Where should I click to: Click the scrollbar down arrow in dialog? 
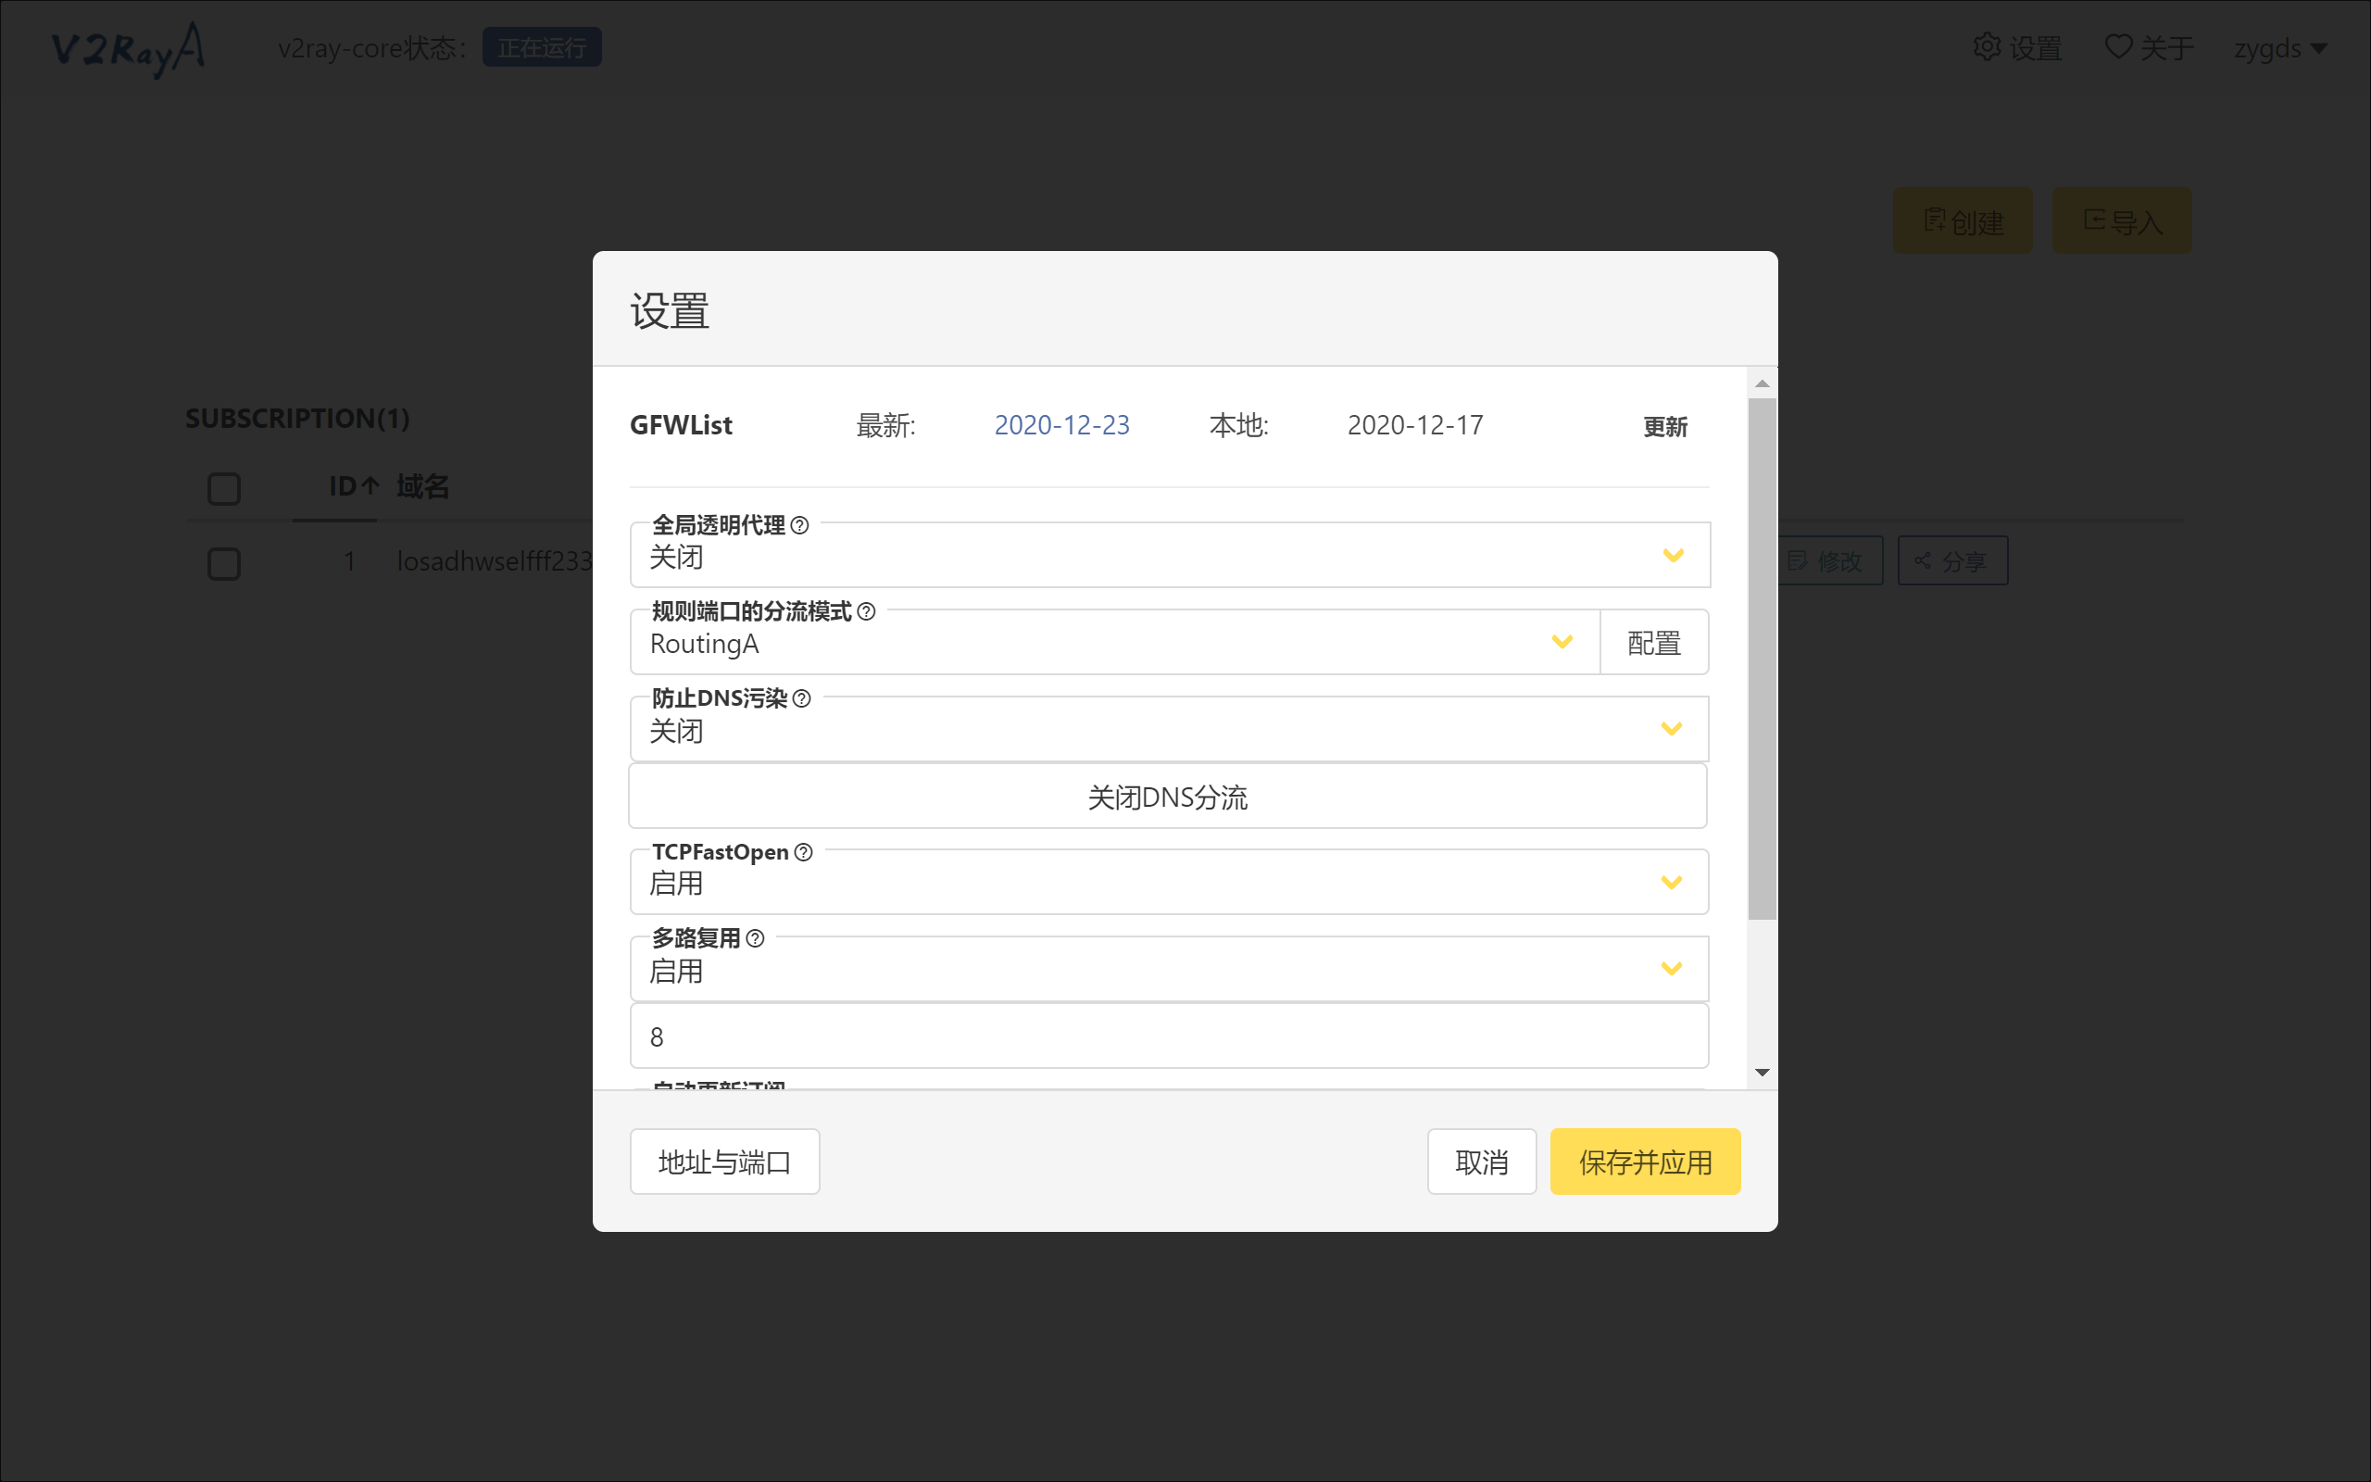click(x=1762, y=1074)
